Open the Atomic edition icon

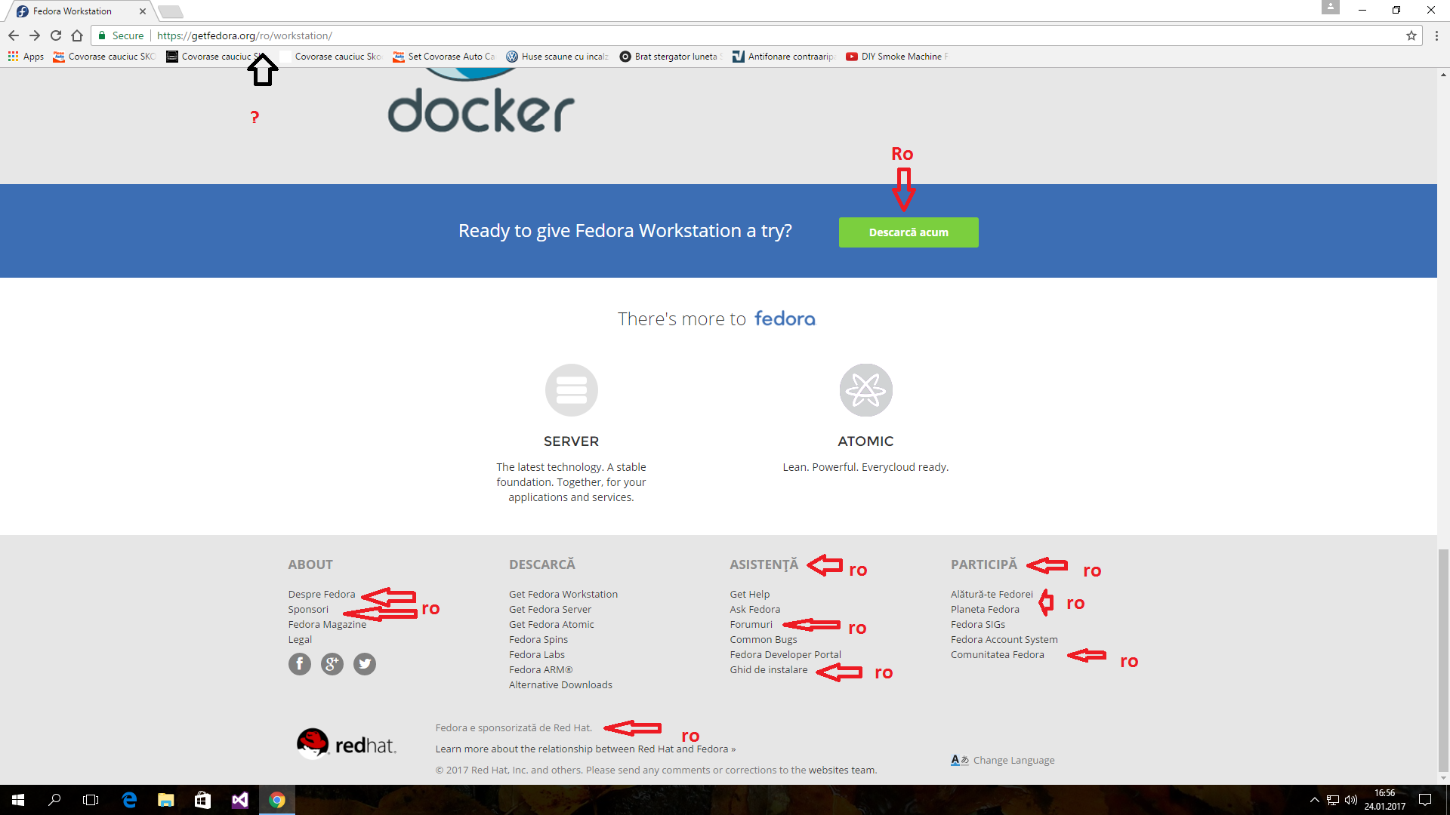866,390
